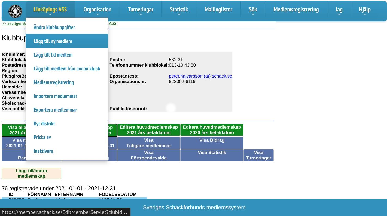Select Pricka av
The height and width of the screenshot is (216, 387).
coord(67,137)
